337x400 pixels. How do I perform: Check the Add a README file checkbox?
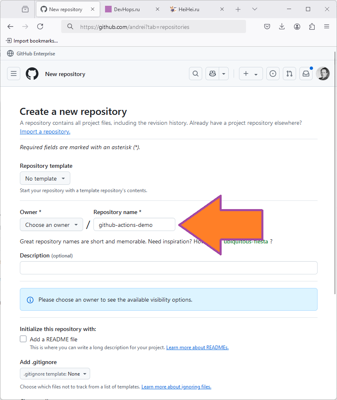(23, 339)
